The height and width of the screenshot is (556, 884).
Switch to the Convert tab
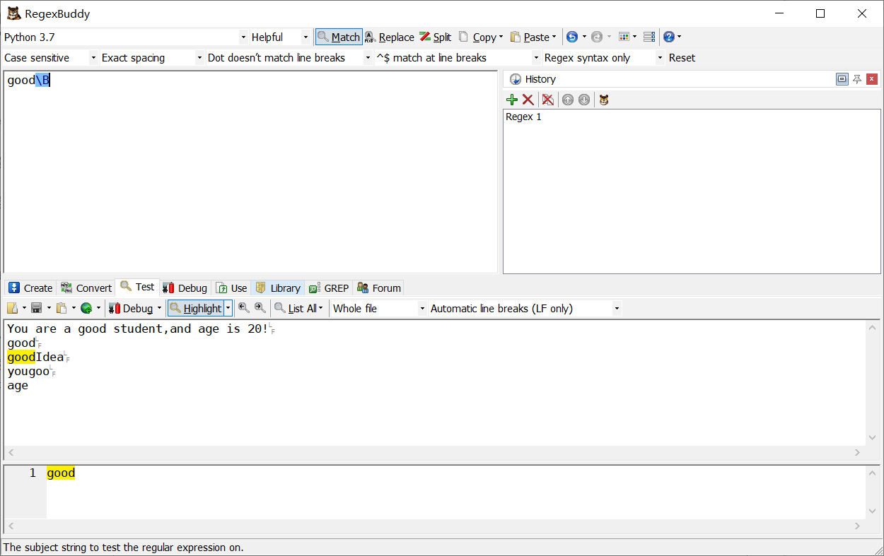[86, 288]
